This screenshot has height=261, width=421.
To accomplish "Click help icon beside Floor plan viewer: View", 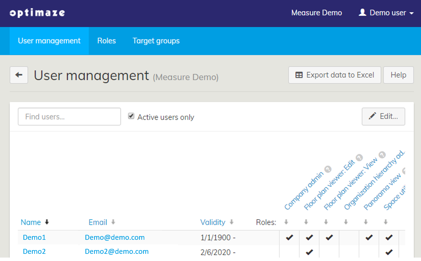I will pyautogui.click(x=382, y=155).
